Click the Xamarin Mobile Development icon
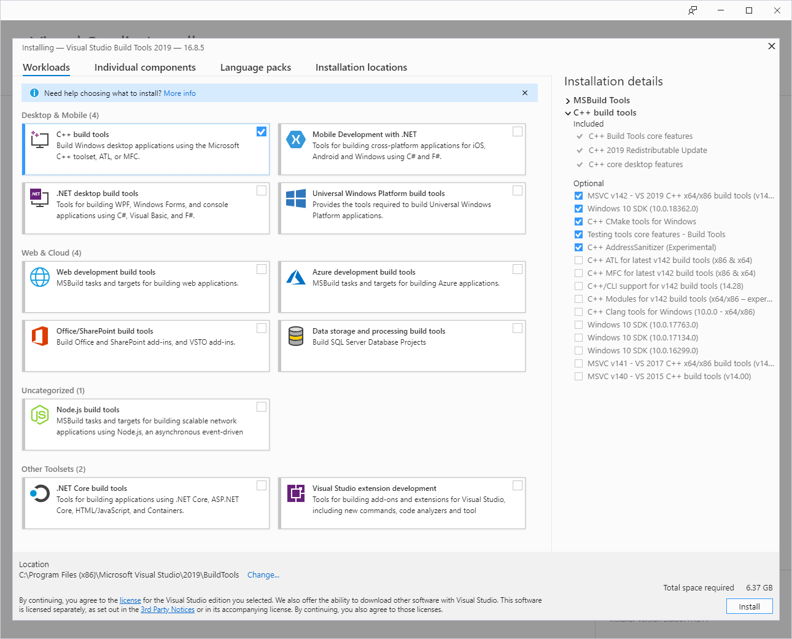This screenshot has height=639, width=792. (x=296, y=139)
